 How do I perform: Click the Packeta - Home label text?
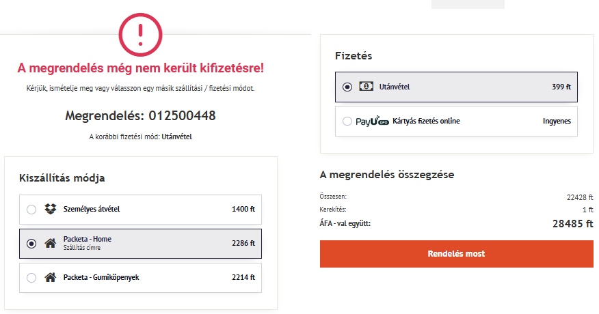click(x=88, y=239)
